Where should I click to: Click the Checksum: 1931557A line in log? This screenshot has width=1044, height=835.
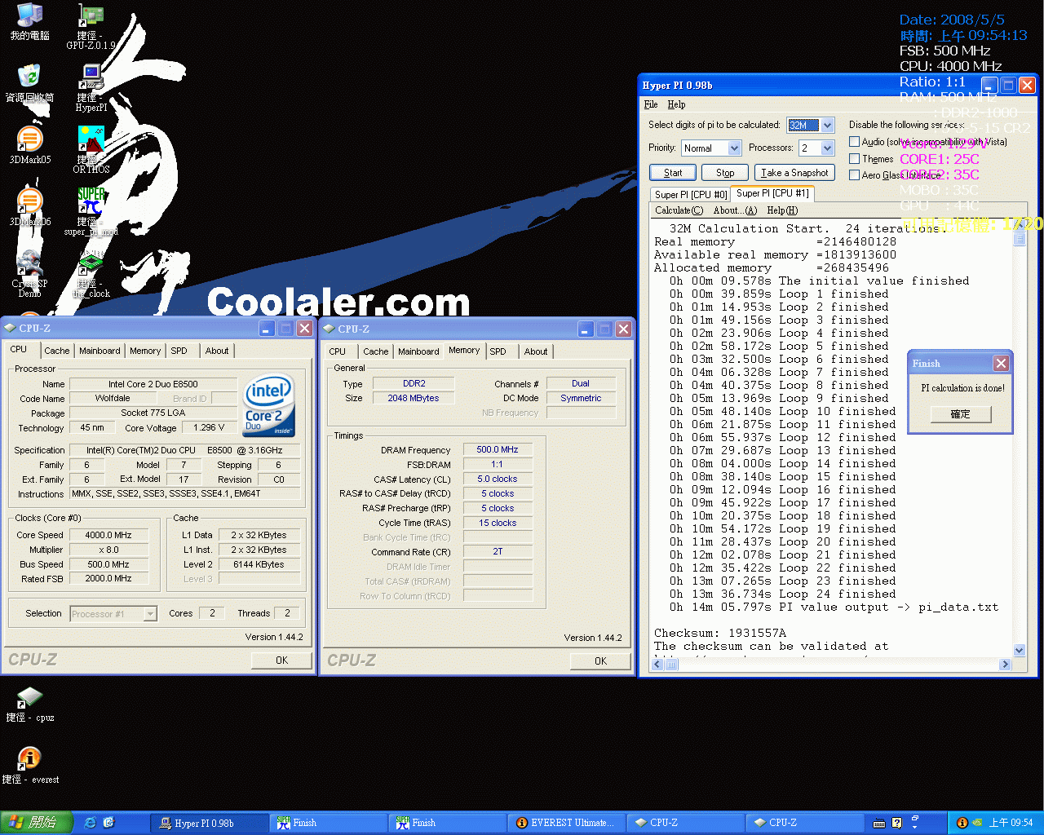click(720, 633)
